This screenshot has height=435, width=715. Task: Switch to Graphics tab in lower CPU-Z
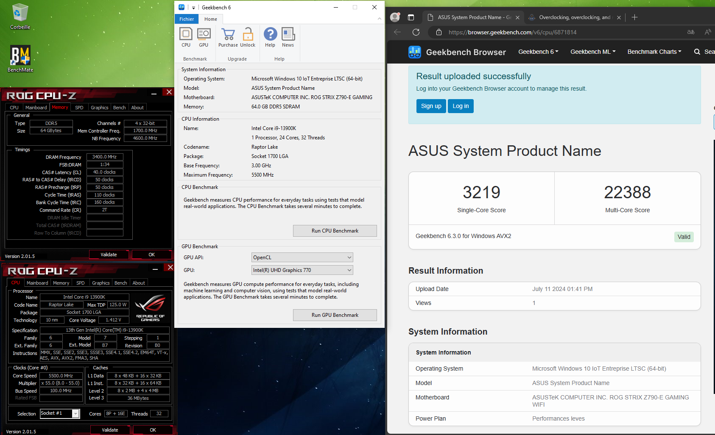[101, 283]
